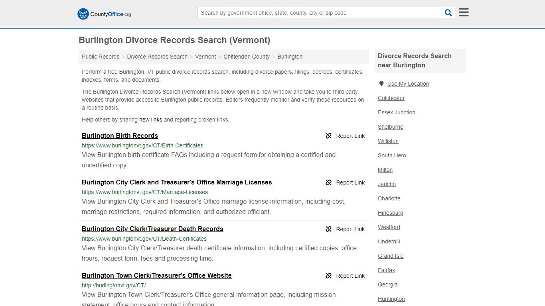Image resolution: width=545 pixels, height=306 pixels.
Task: Open Public Records breadcrumb
Action: 101,57
